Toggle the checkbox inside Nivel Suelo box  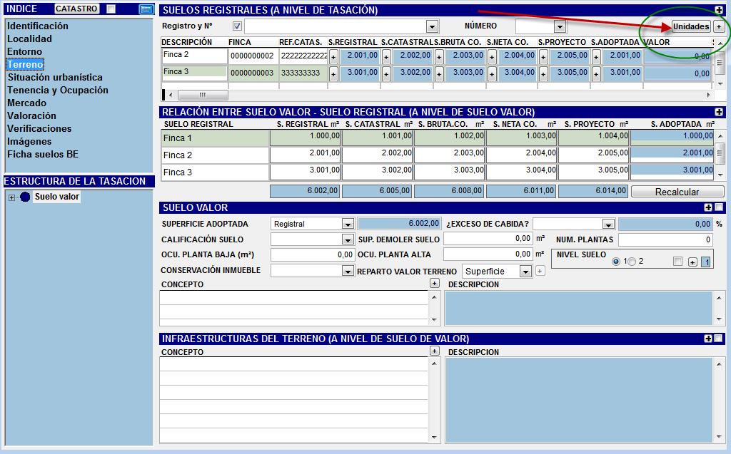point(678,262)
